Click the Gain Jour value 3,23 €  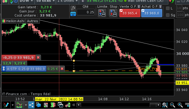(45, 11)
